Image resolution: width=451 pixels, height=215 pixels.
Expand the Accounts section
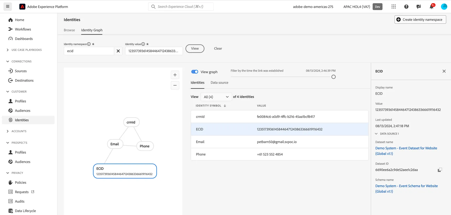point(8,131)
